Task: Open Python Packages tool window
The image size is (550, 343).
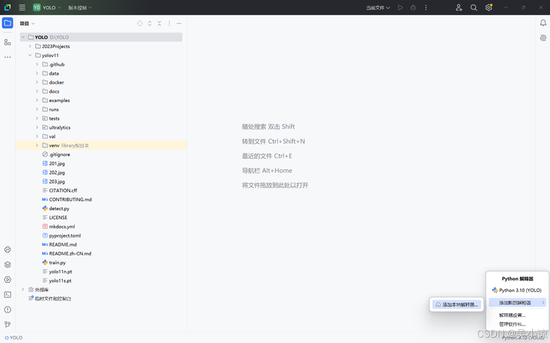Action: coord(7,264)
